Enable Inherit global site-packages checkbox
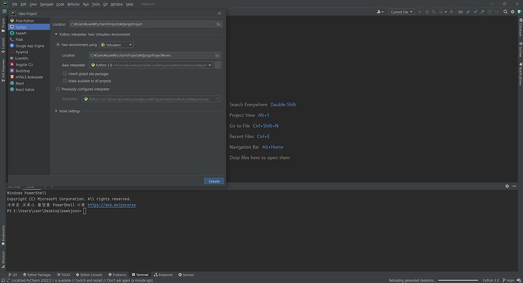Image resolution: width=523 pixels, height=283 pixels. pyautogui.click(x=65, y=74)
